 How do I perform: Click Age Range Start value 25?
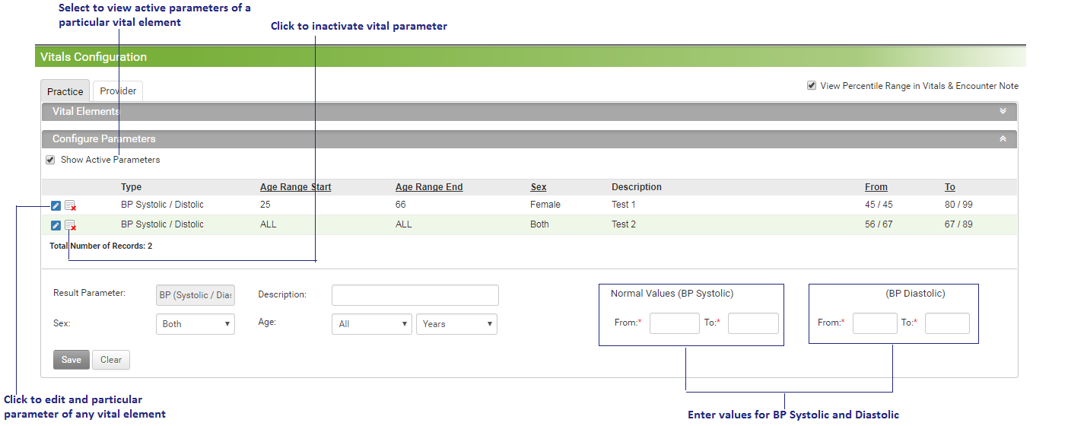pyautogui.click(x=265, y=205)
